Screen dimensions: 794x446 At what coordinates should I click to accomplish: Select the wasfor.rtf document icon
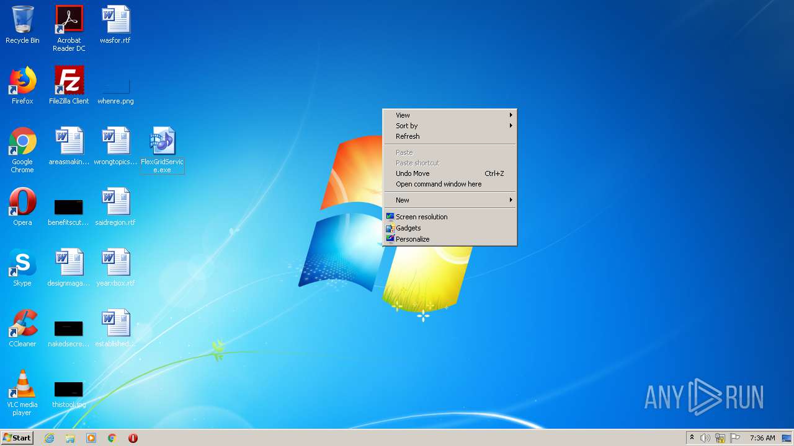coord(115,25)
